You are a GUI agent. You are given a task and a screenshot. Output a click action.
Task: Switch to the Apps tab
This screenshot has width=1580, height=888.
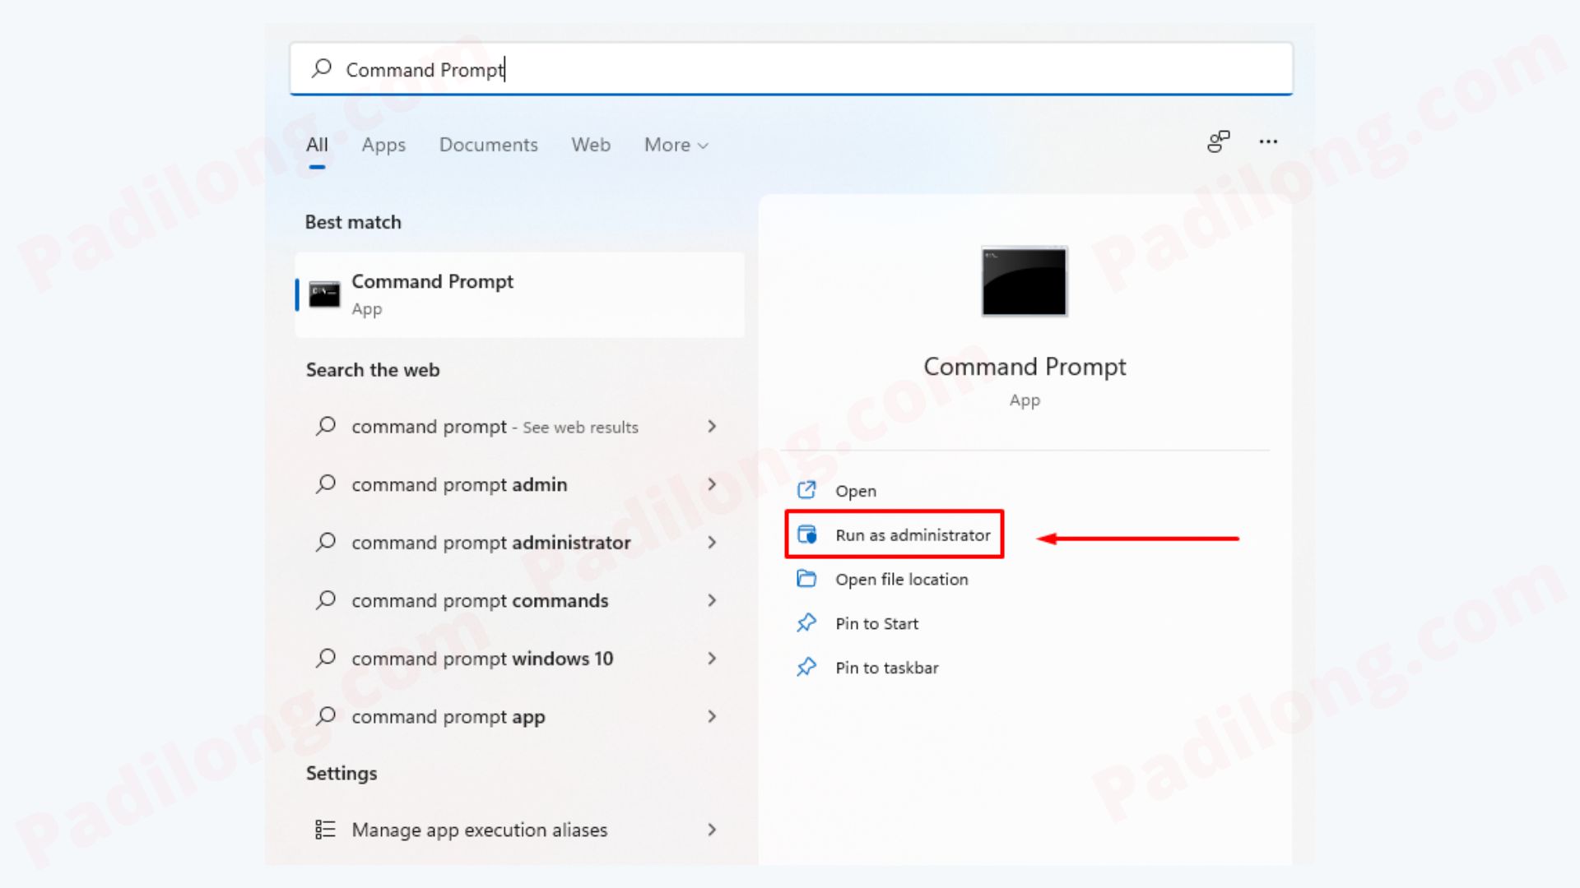pos(383,145)
